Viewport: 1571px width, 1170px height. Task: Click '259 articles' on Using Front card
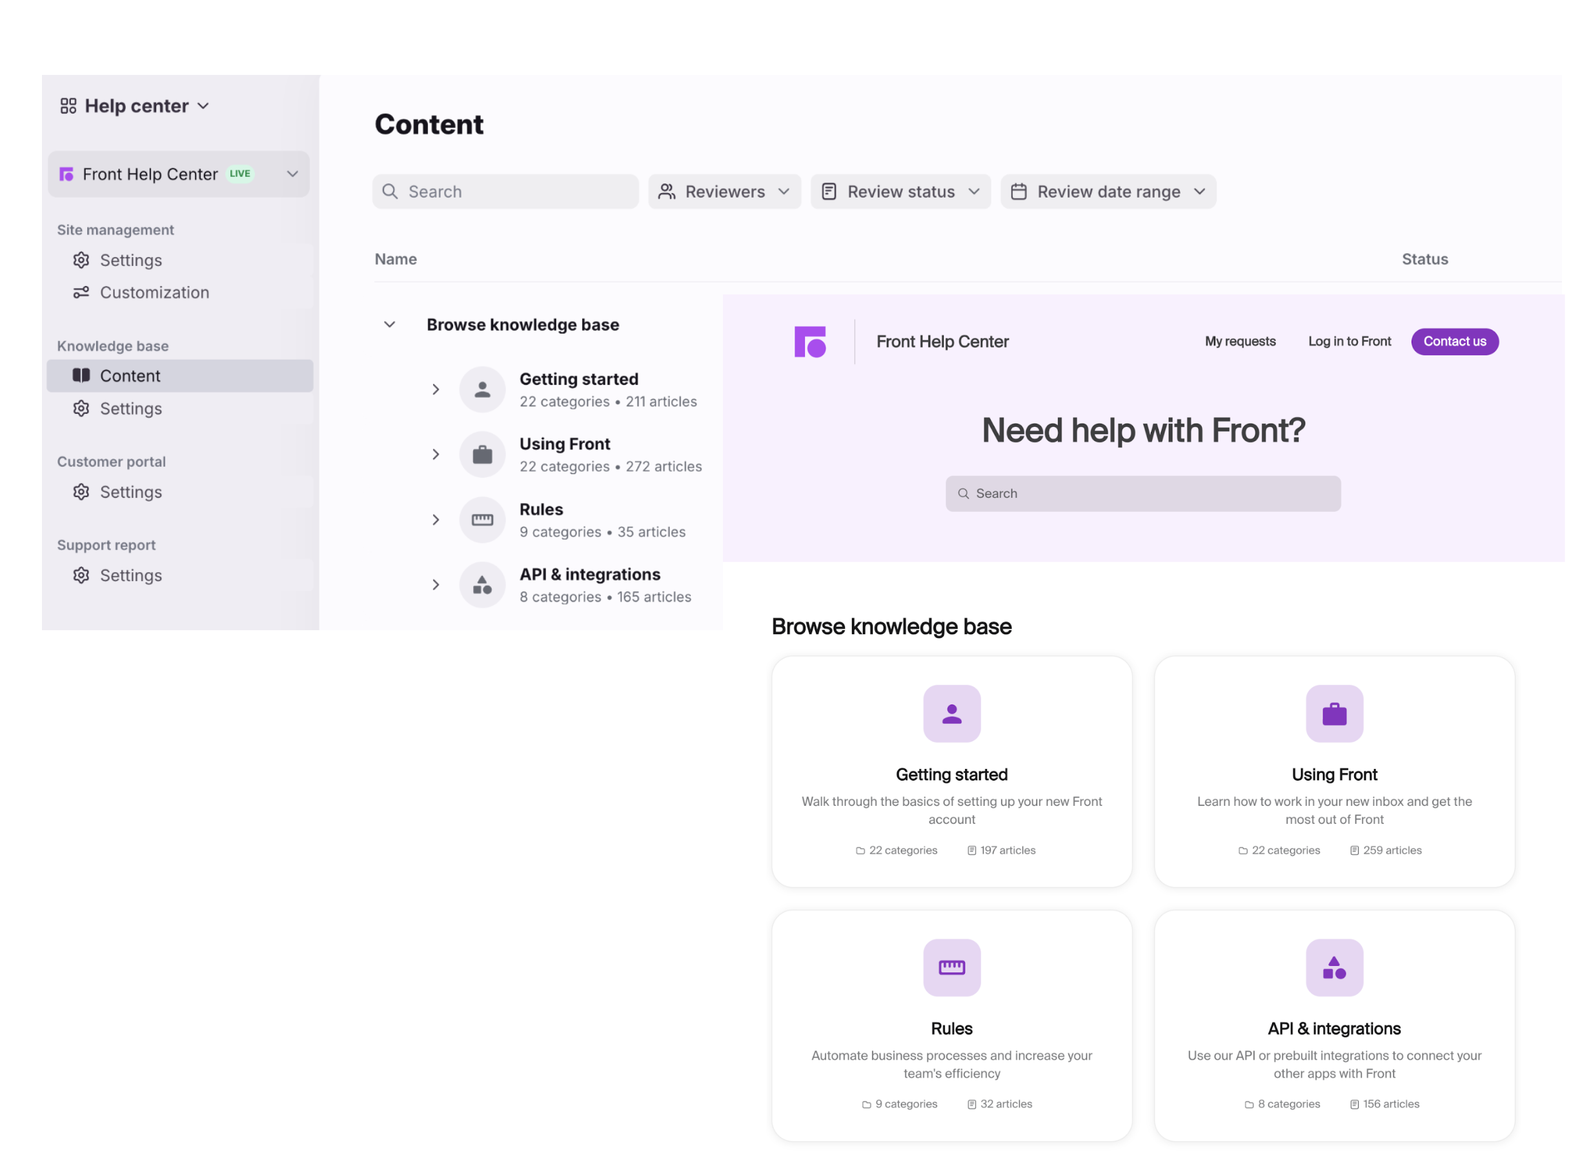point(1386,850)
